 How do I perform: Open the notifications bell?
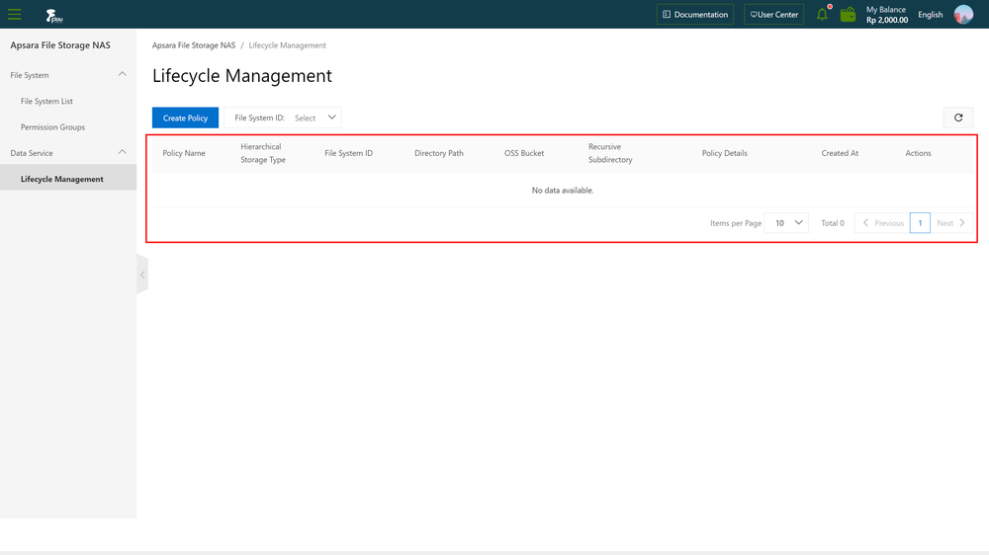[x=823, y=14]
